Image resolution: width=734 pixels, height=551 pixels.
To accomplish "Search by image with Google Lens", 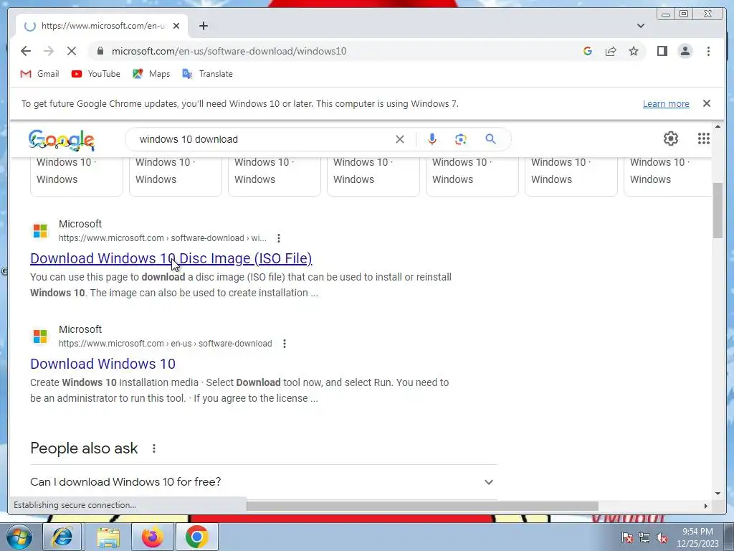I will coord(461,139).
